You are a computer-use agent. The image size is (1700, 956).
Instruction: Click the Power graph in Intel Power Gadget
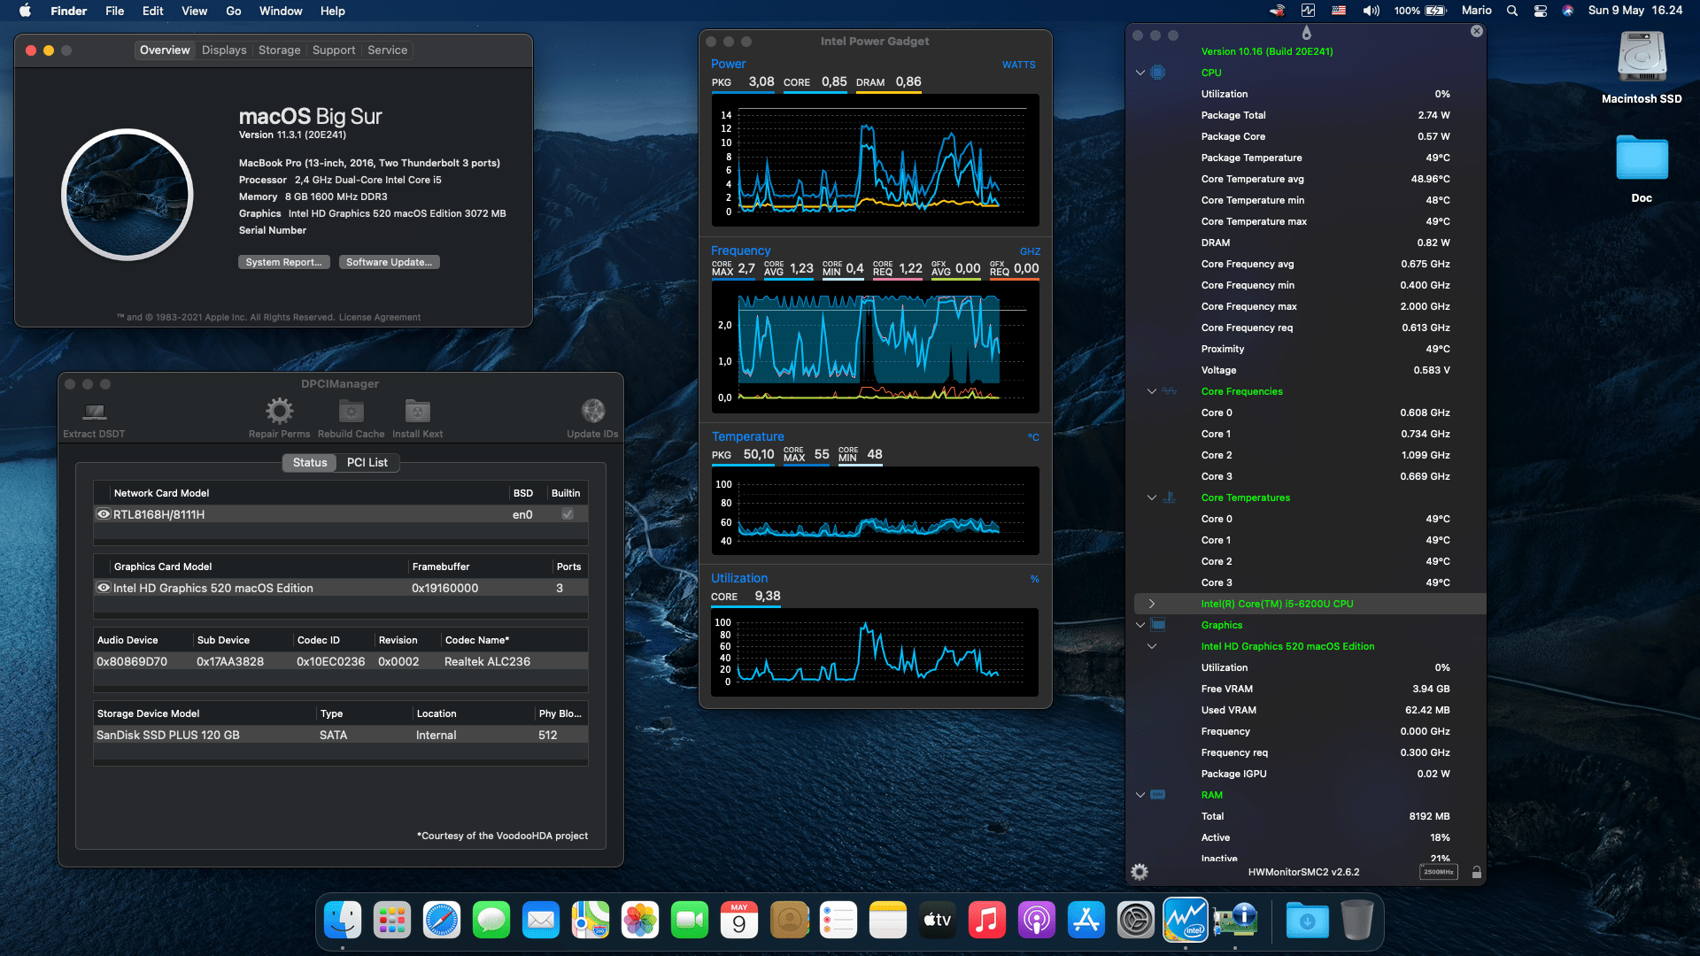pos(876,160)
